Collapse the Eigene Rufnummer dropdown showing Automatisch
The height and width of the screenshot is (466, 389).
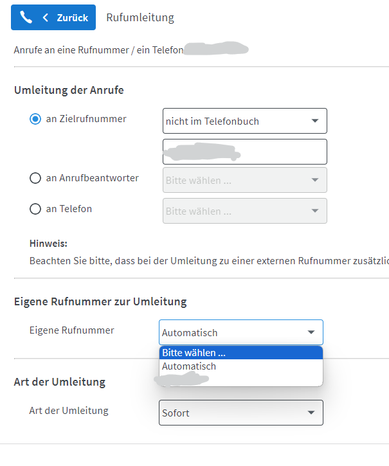(311, 332)
